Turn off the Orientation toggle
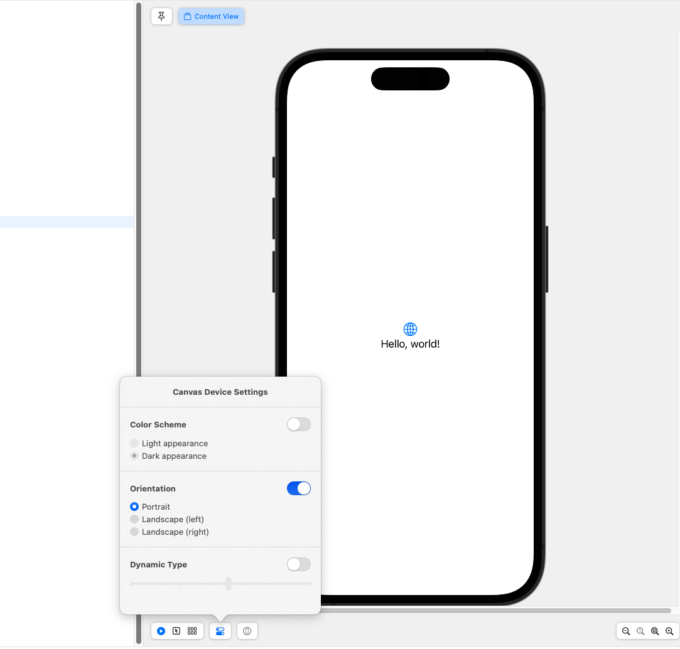The height and width of the screenshot is (649, 680). click(x=299, y=488)
